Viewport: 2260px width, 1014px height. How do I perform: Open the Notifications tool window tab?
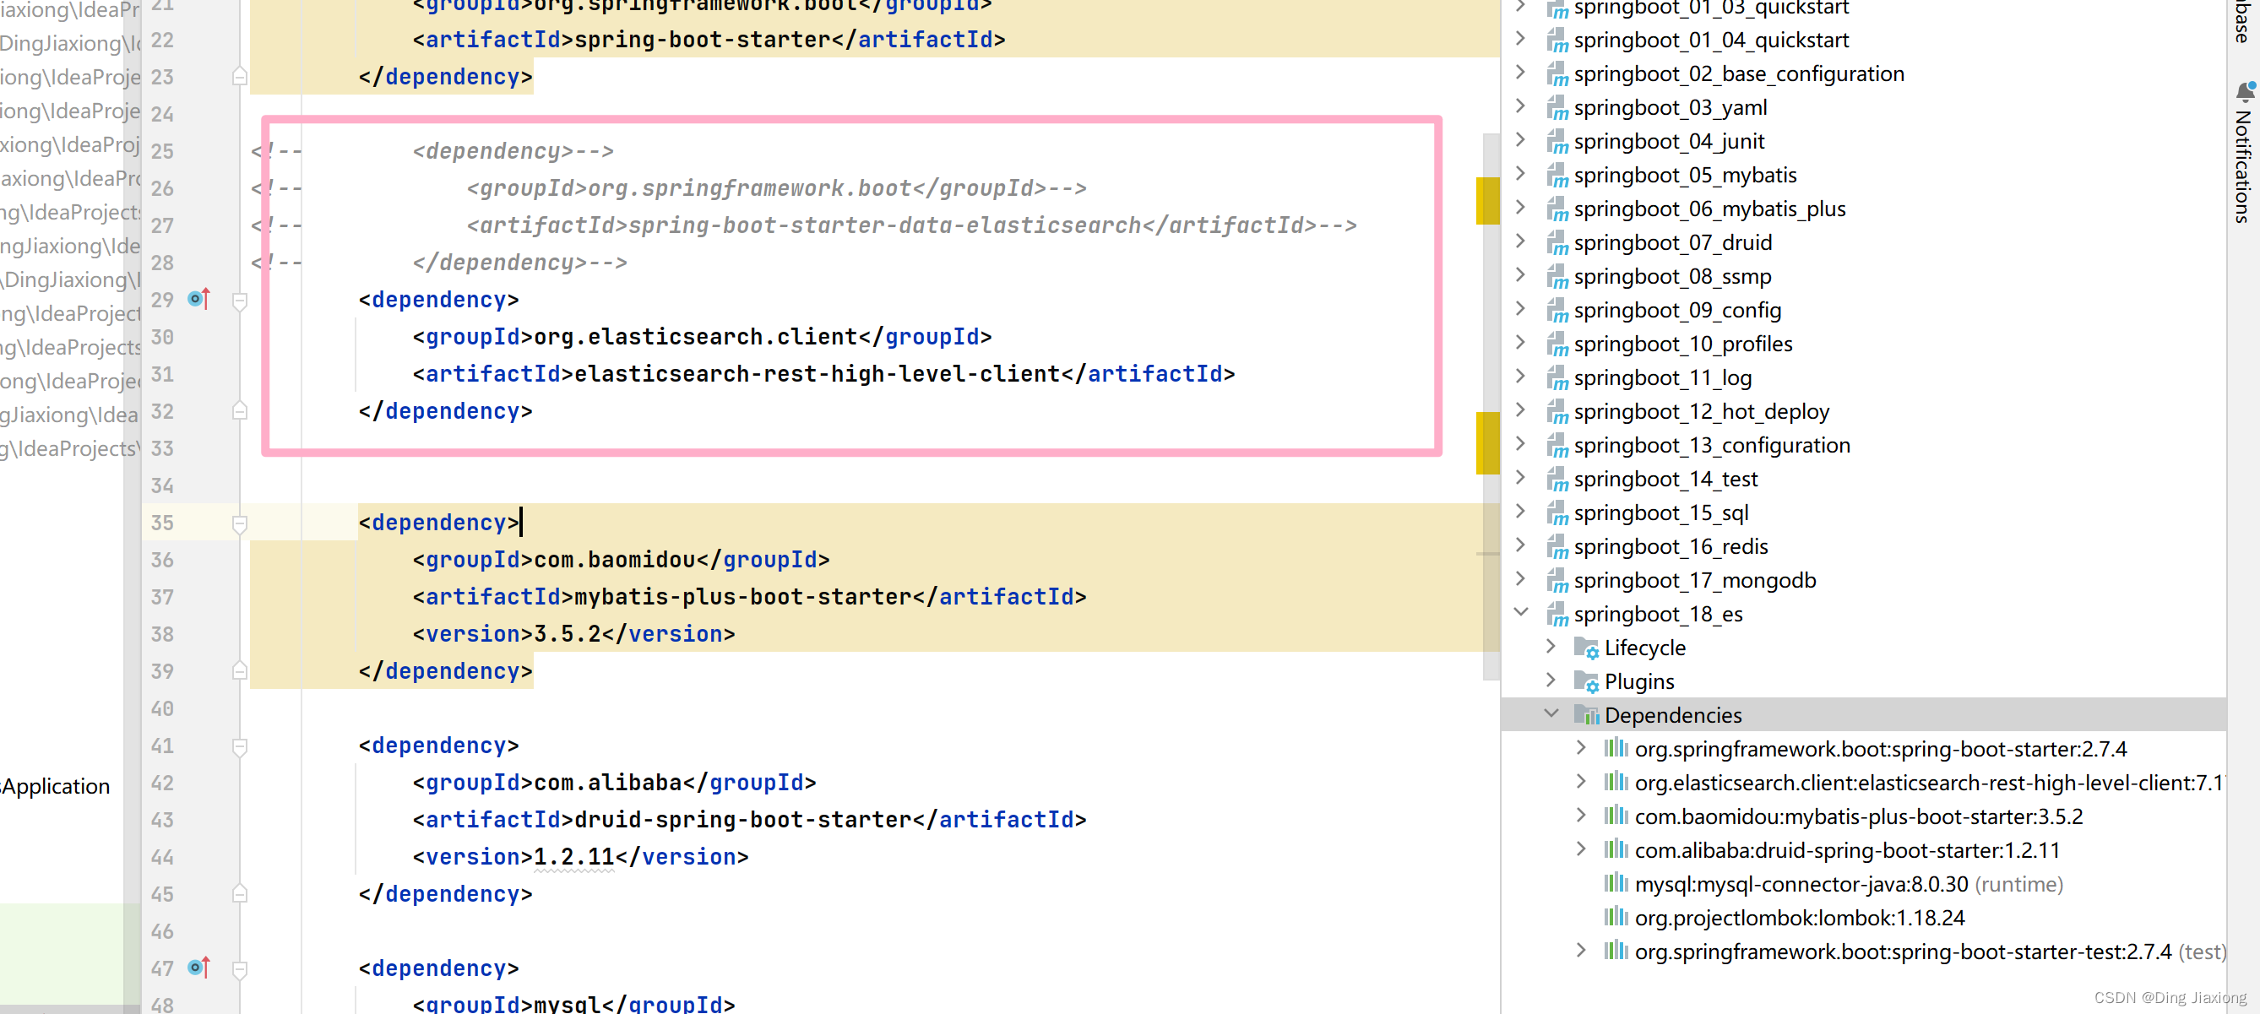click(x=2243, y=166)
